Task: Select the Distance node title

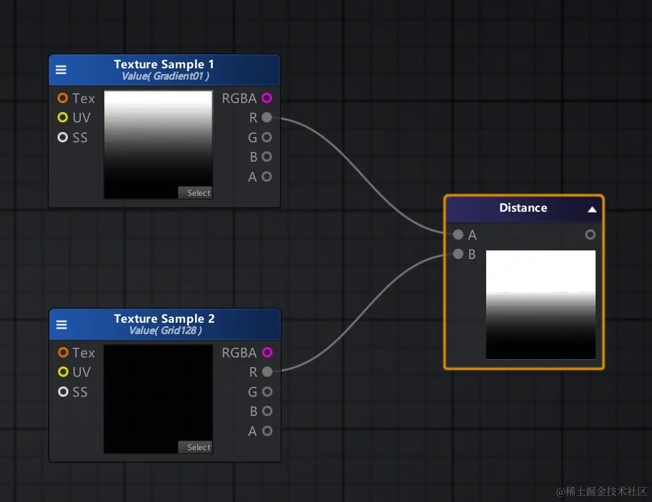Action: pyautogui.click(x=523, y=208)
